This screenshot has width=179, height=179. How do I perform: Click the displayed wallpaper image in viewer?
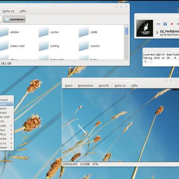(120, 125)
